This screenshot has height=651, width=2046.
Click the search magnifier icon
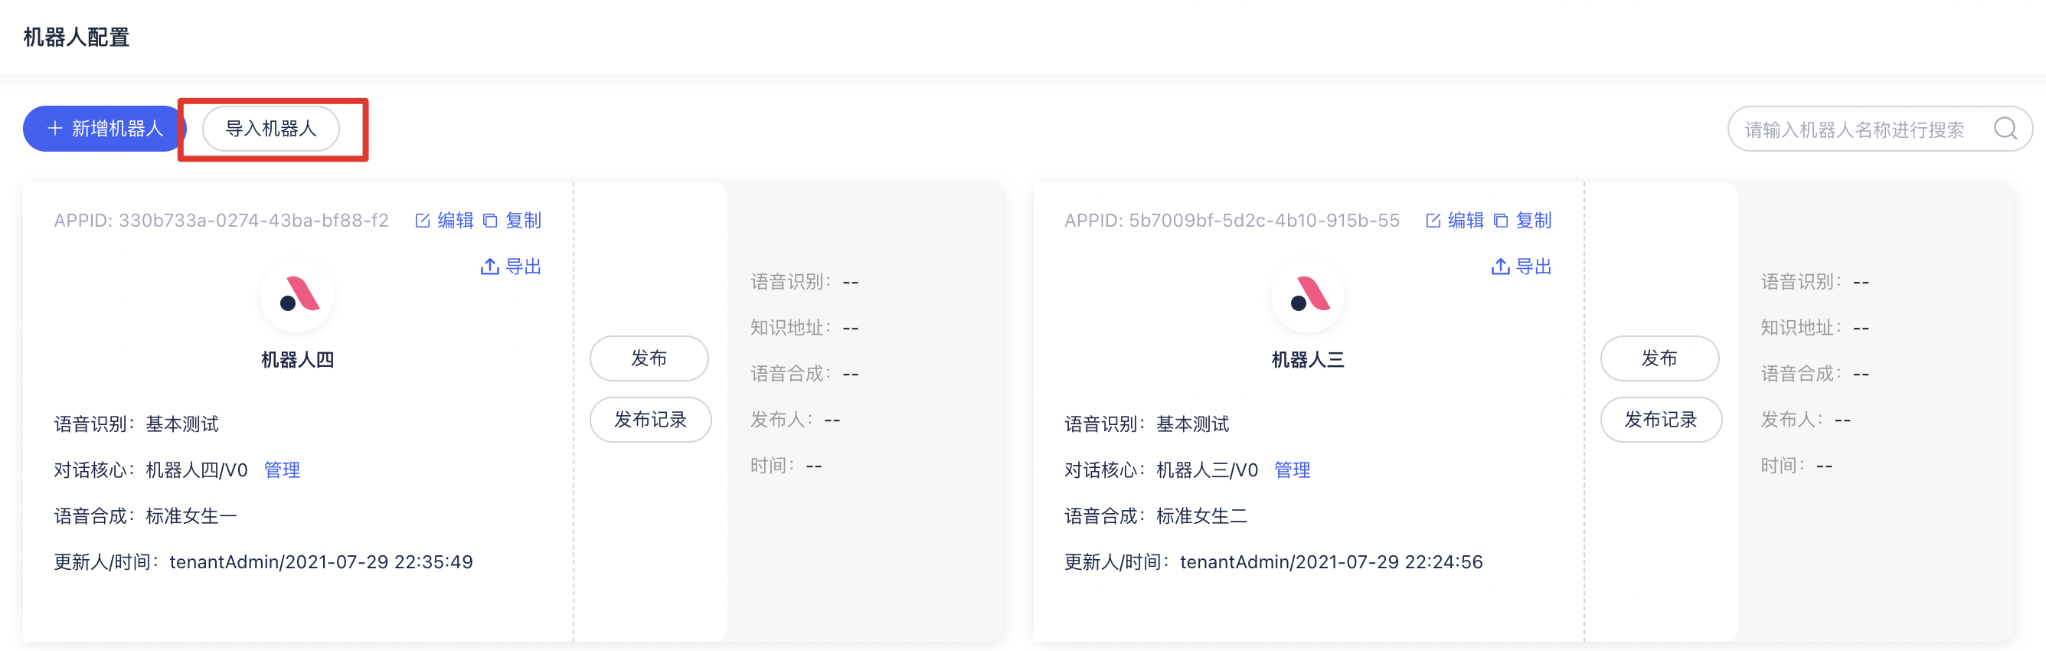2005,129
